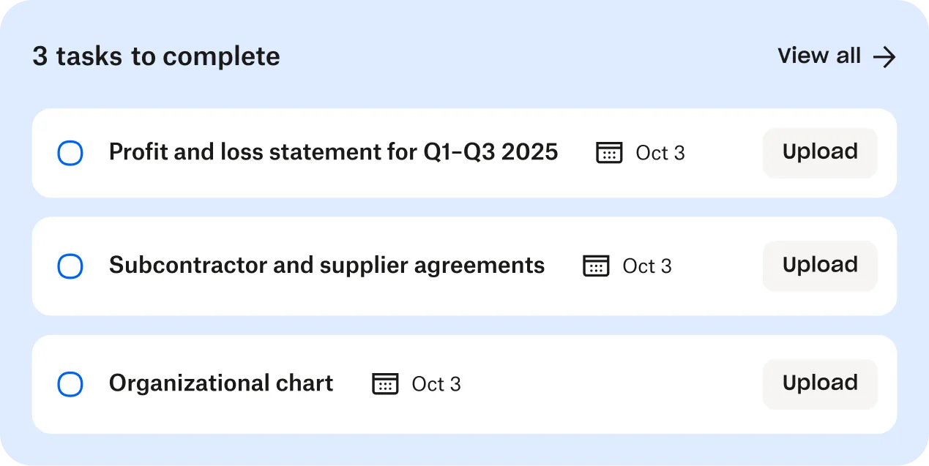Viewport: 929px width, 466px height.
Task: Click the Oct 3 date on Organizational chart row
Action: pyautogui.click(x=436, y=384)
